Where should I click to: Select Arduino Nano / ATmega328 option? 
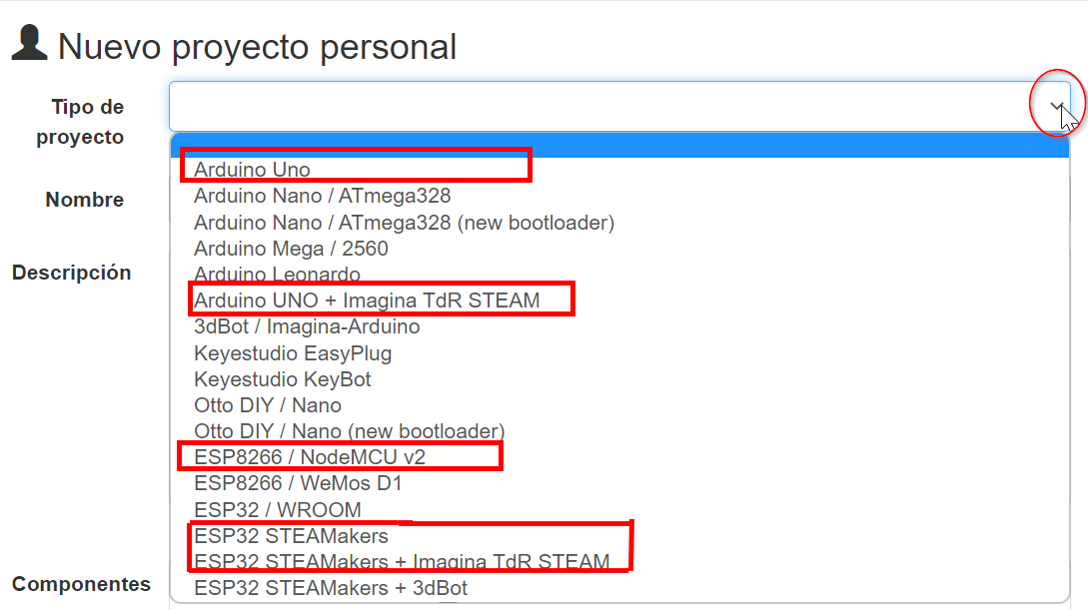(619, 196)
